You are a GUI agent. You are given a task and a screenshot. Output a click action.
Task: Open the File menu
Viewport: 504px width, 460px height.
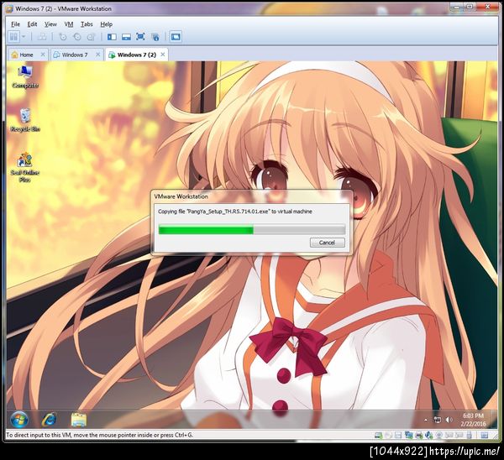[15, 24]
